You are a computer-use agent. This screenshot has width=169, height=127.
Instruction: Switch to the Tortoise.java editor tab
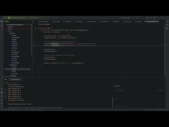coord(127,21)
